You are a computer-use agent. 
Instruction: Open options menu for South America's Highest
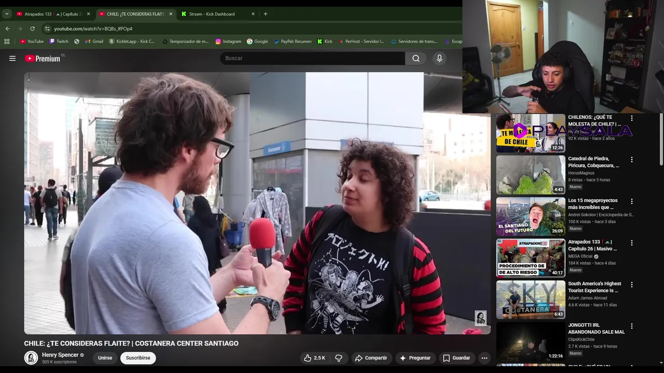(632, 284)
